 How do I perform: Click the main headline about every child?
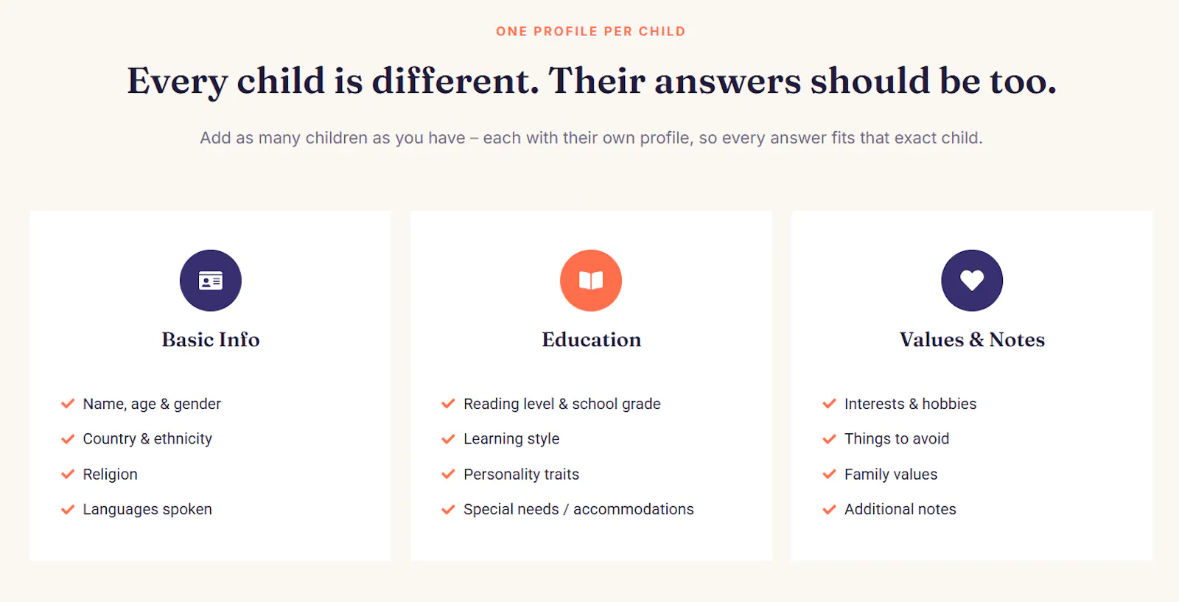[x=592, y=81]
